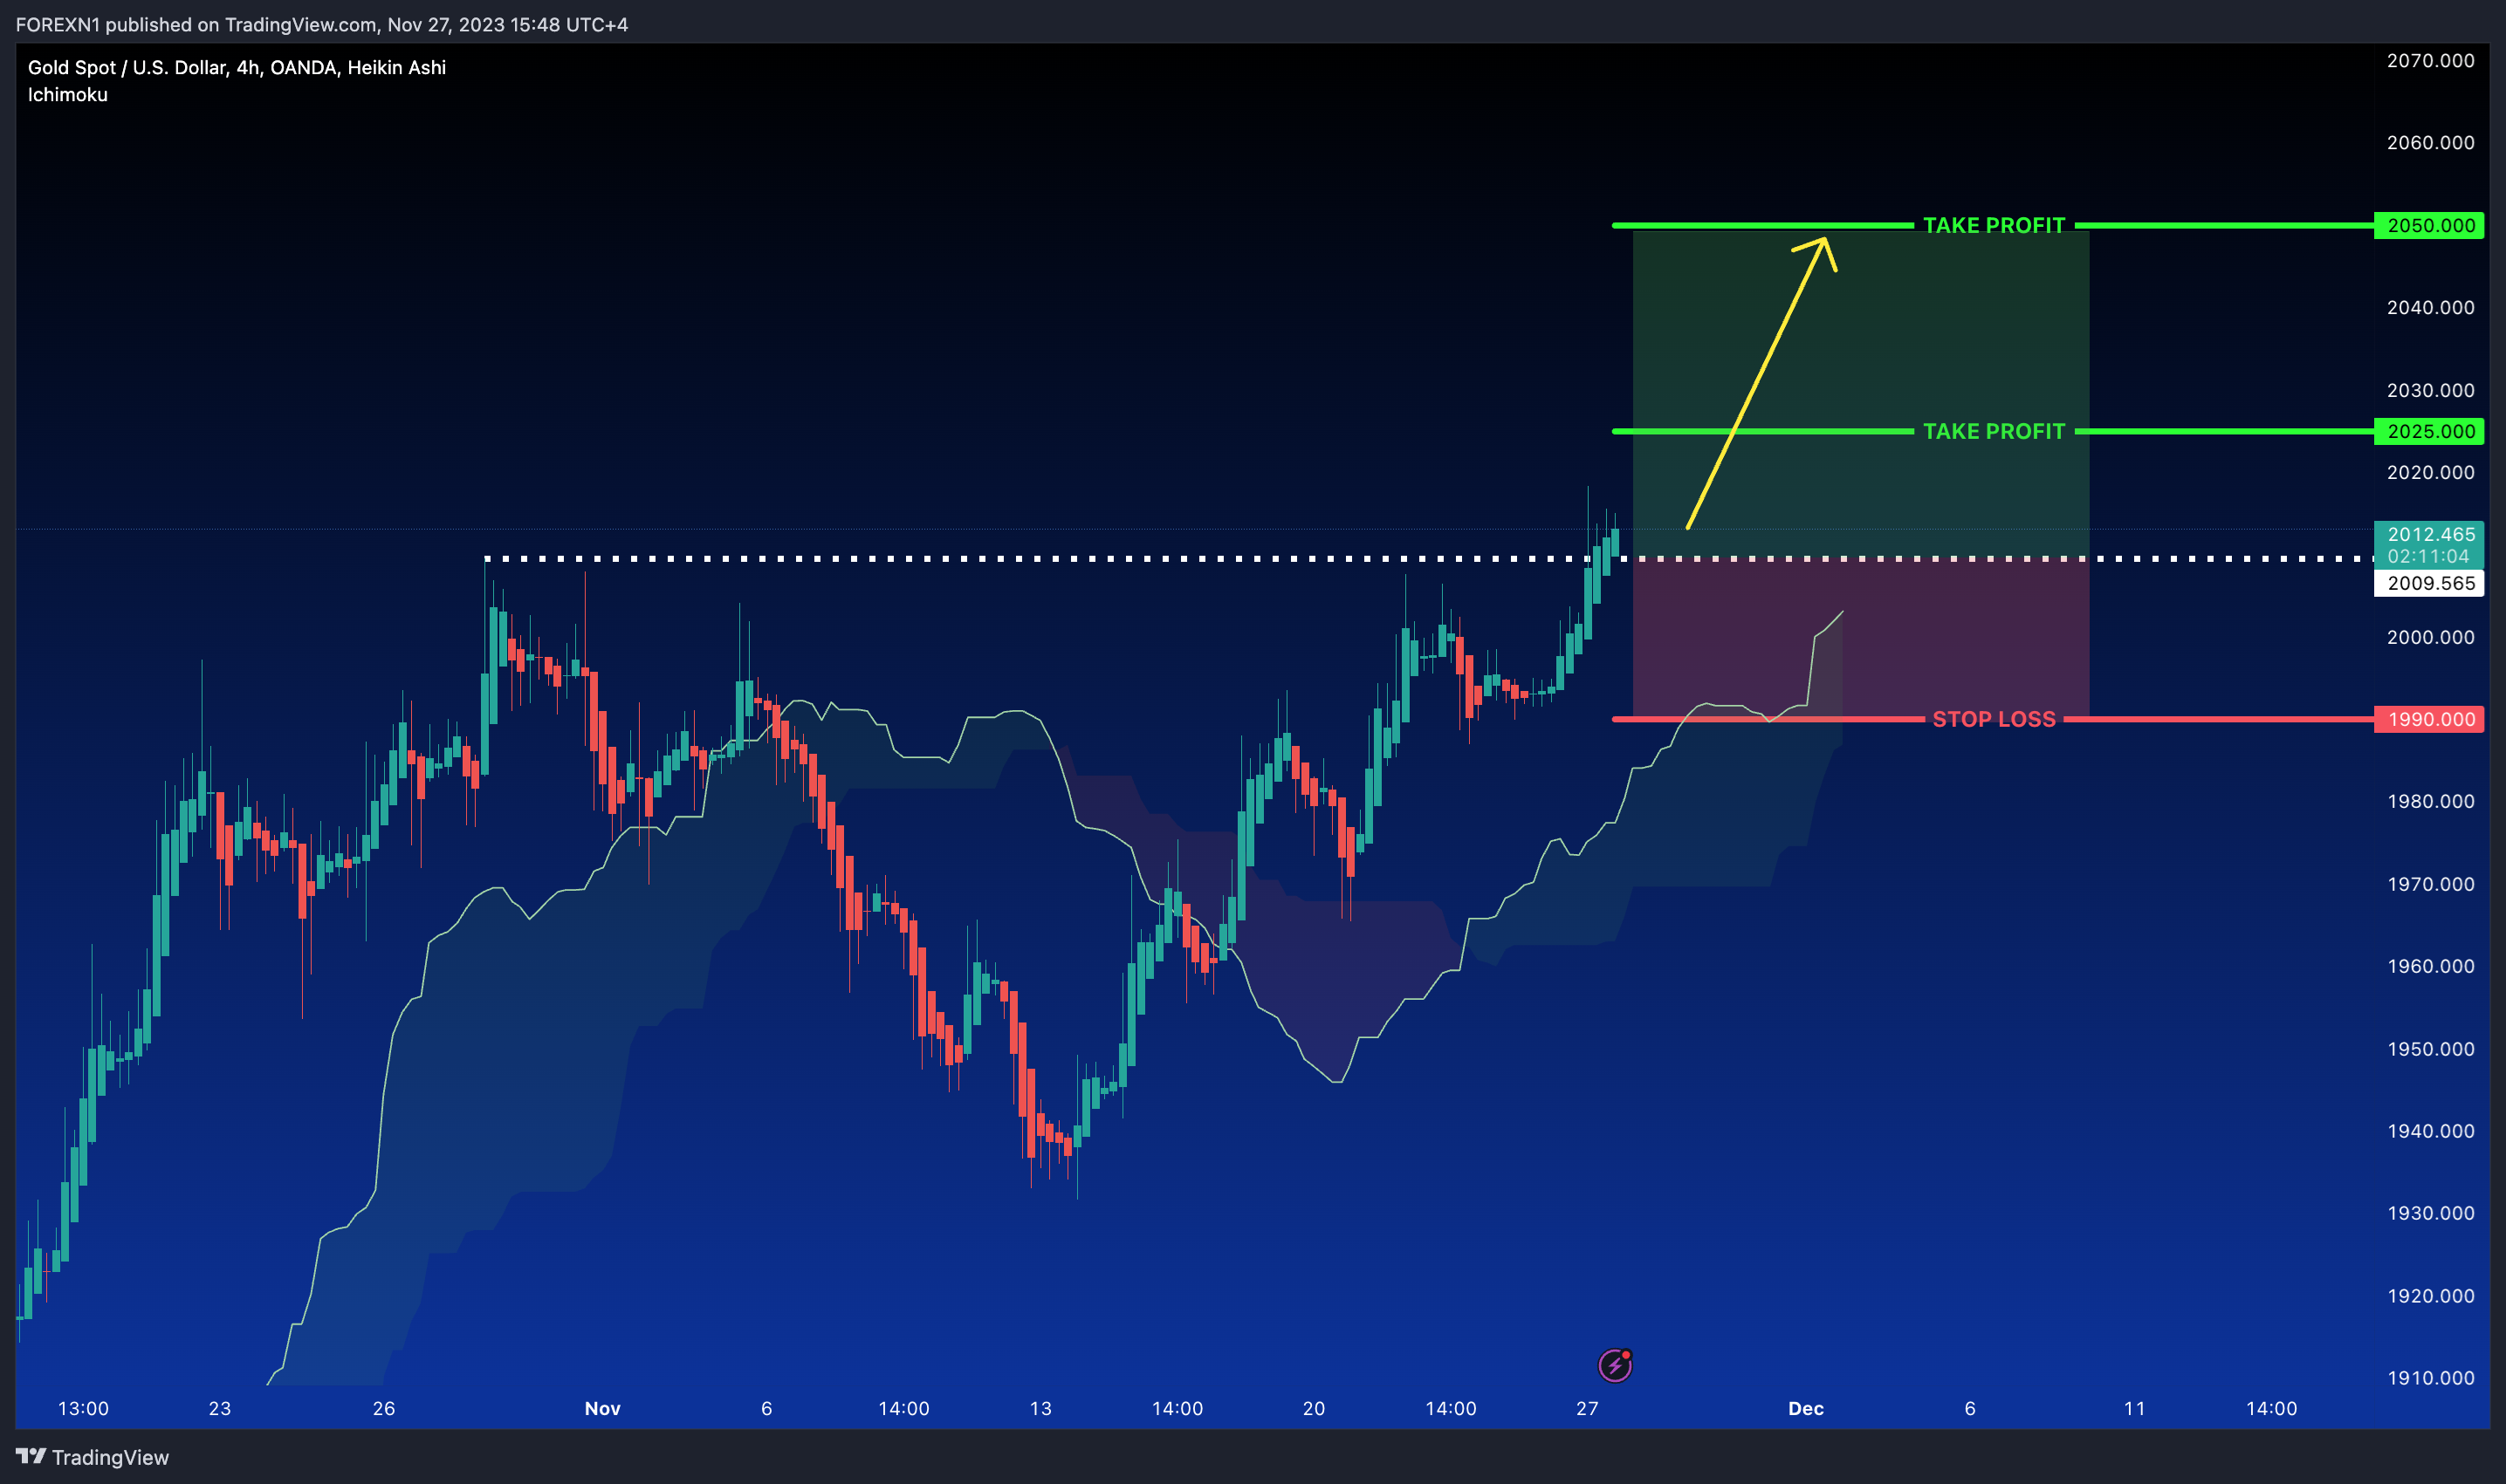Click the TradingView logo at bottom
Image resolution: width=2506 pixels, height=1484 pixels.
pos(92,1457)
